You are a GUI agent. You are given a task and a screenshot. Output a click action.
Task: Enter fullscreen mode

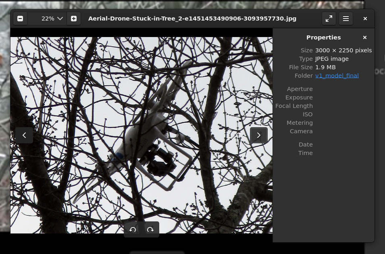coord(329,19)
